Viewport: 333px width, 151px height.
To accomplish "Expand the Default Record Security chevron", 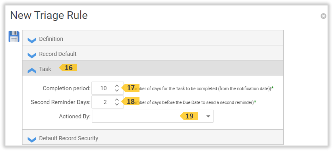I will pyautogui.click(x=32, y=140).
